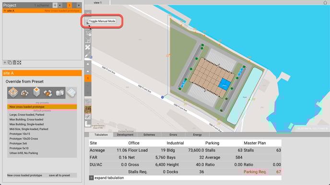Add a new scheme with the plus button
Viewport: 330px width, 185px height.
(55, 5)
